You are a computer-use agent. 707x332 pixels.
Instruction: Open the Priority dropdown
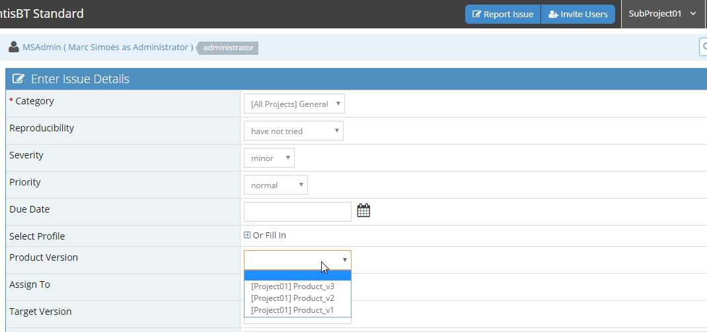[x=276, y=185]
